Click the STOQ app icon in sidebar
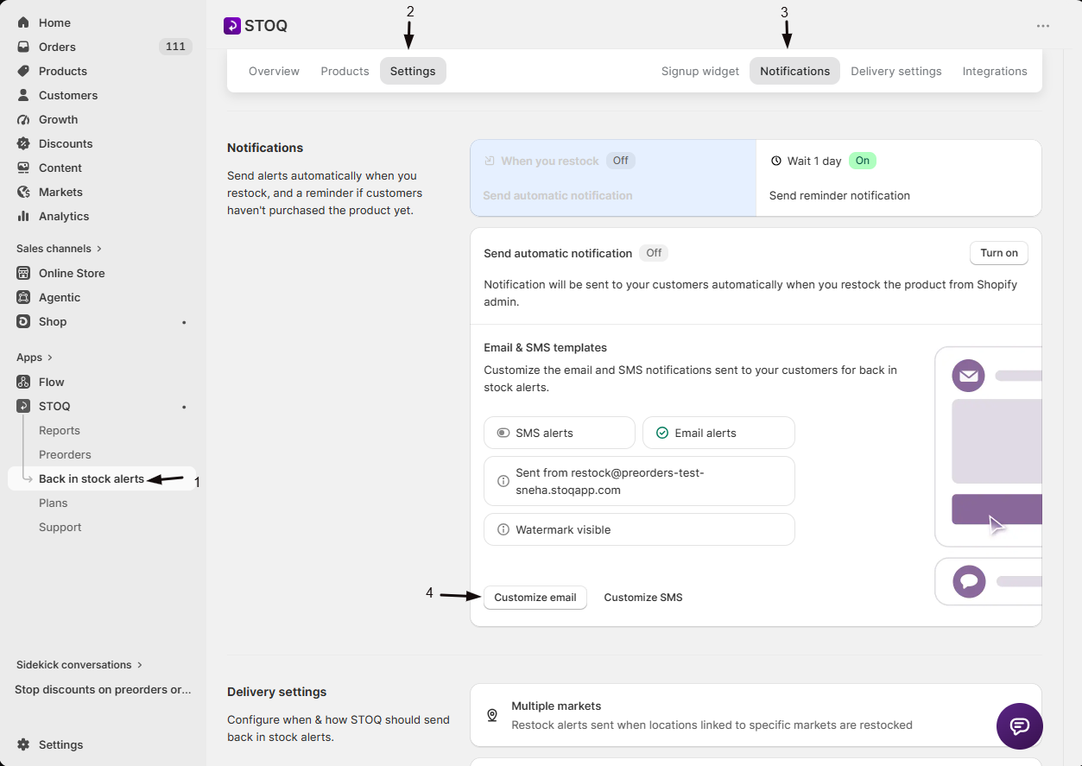This screenshot has height=766, width=1082. (x=23, y=406)
